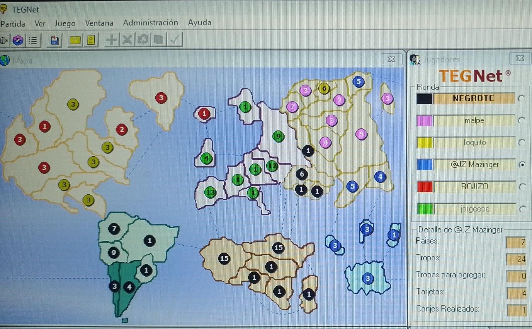Click the Jugadores panel title icon
Image resolution: width=532 pixels, height=329 pixels.
415,59
